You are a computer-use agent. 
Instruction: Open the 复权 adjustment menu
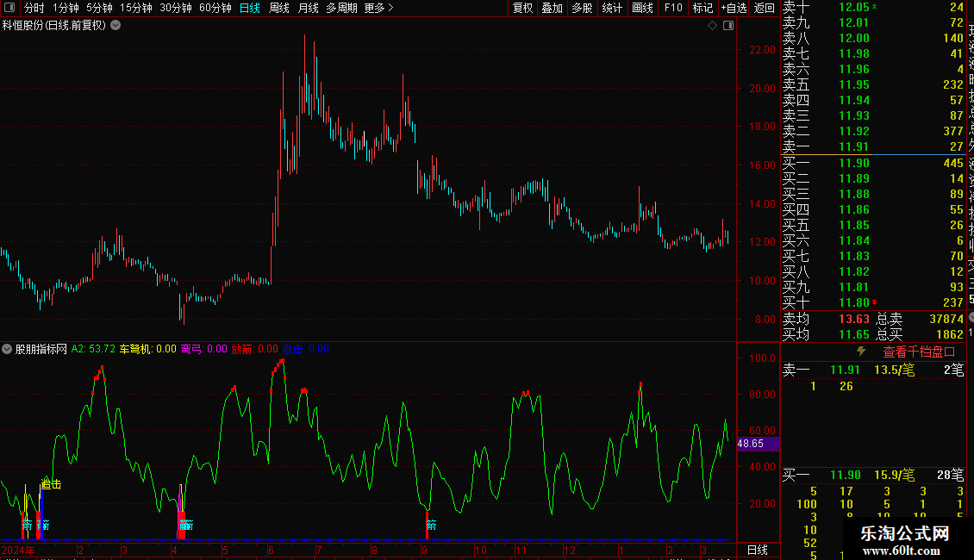522,8
